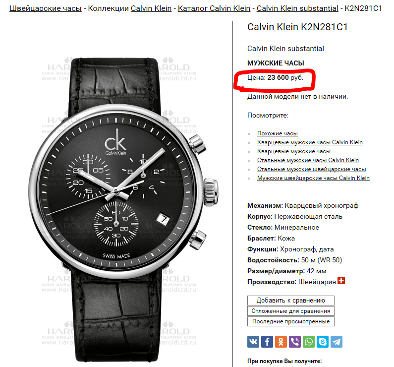Open Каталог Calvin Klein breadcrumb
Screen dimensions: 394x367
pos(214,8)
